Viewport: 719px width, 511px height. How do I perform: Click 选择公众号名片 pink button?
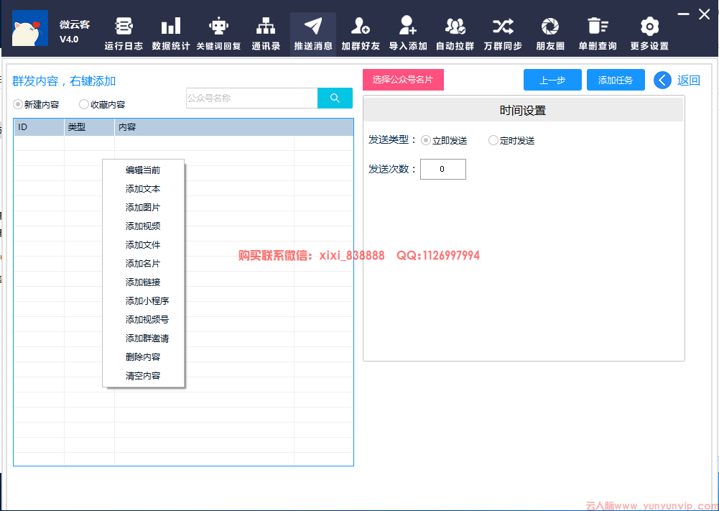[x=403, y=80]
